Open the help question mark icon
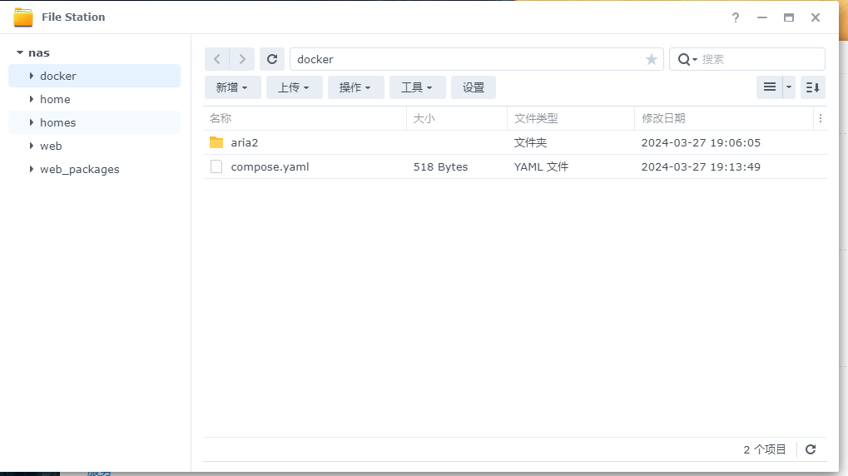Screen dimensions: 848x476 [x=736, y=17]
